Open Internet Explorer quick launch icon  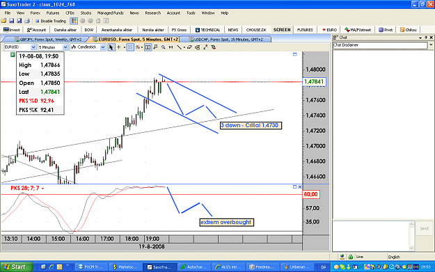click(52, 267)
